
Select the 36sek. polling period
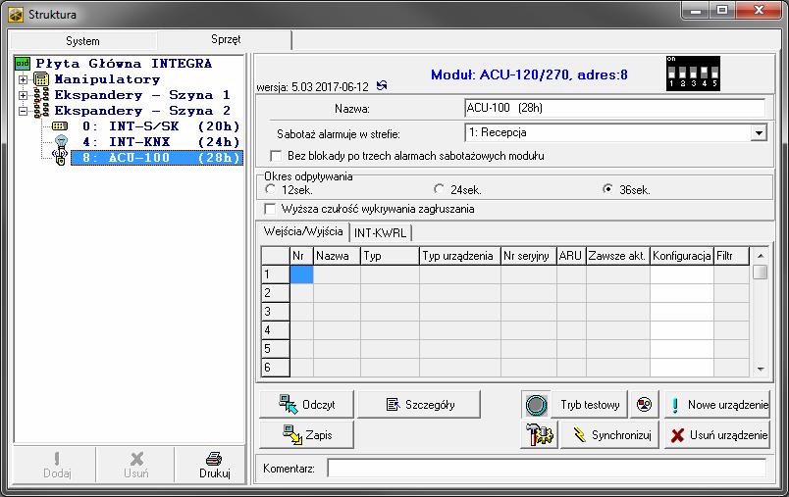pos(607,189)
